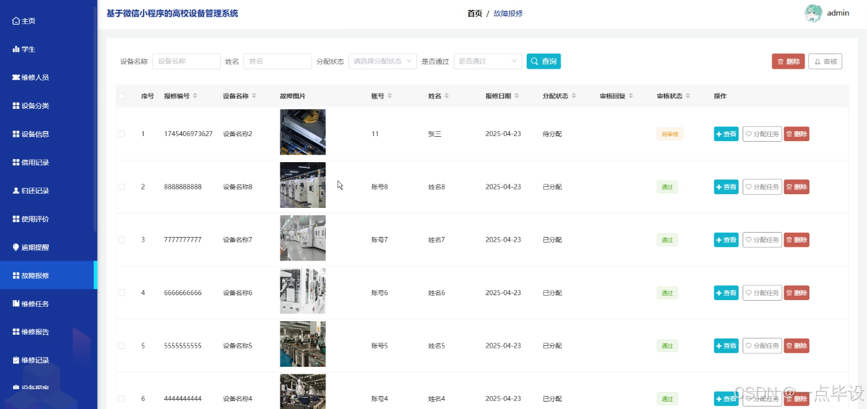Click the clipboard icon beside 维修记录
The height and width of the screenshot is (409, 867).
16,360
